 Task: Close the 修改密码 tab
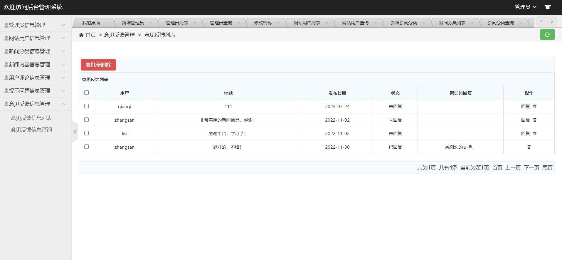click(278, 23)
